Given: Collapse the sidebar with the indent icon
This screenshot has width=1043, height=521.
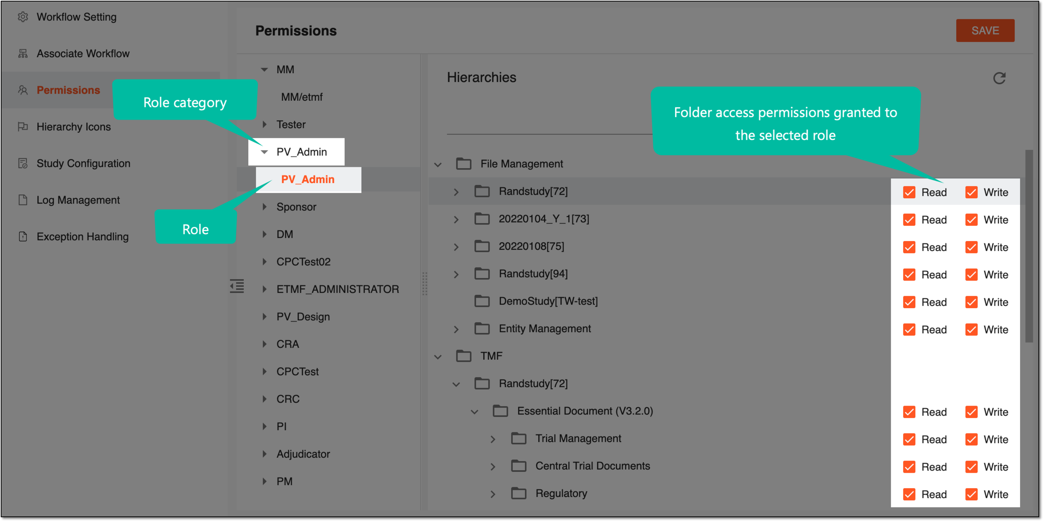Looking at the screenshot, I should [x=237, y=286].
